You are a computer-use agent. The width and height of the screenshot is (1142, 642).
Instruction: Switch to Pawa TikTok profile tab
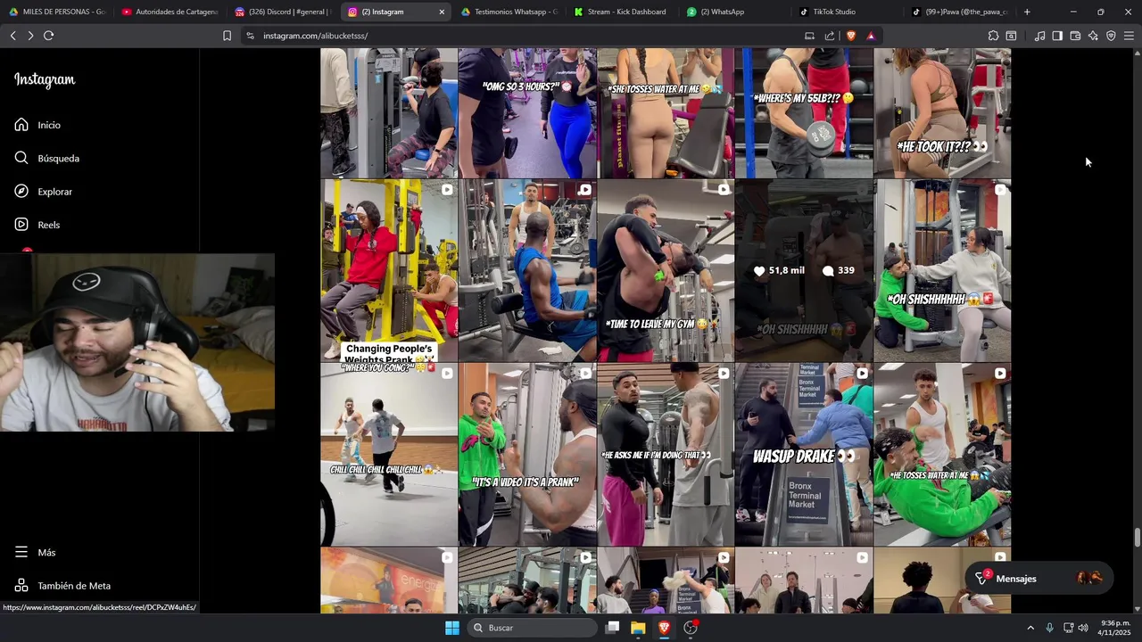(x=961, y=12)
